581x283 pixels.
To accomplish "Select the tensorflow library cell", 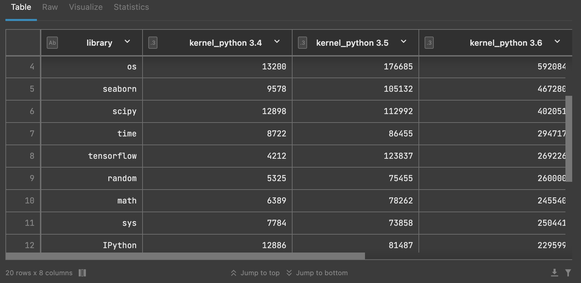I will click(x=112, y=156).
